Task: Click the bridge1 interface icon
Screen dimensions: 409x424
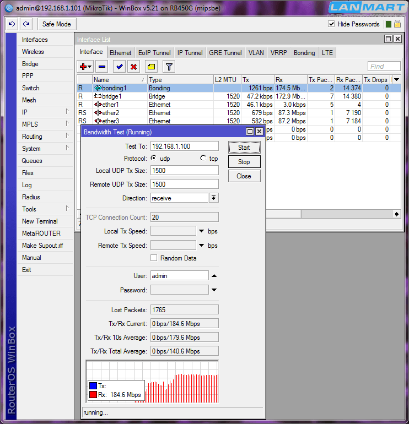Action: point(98,96)
